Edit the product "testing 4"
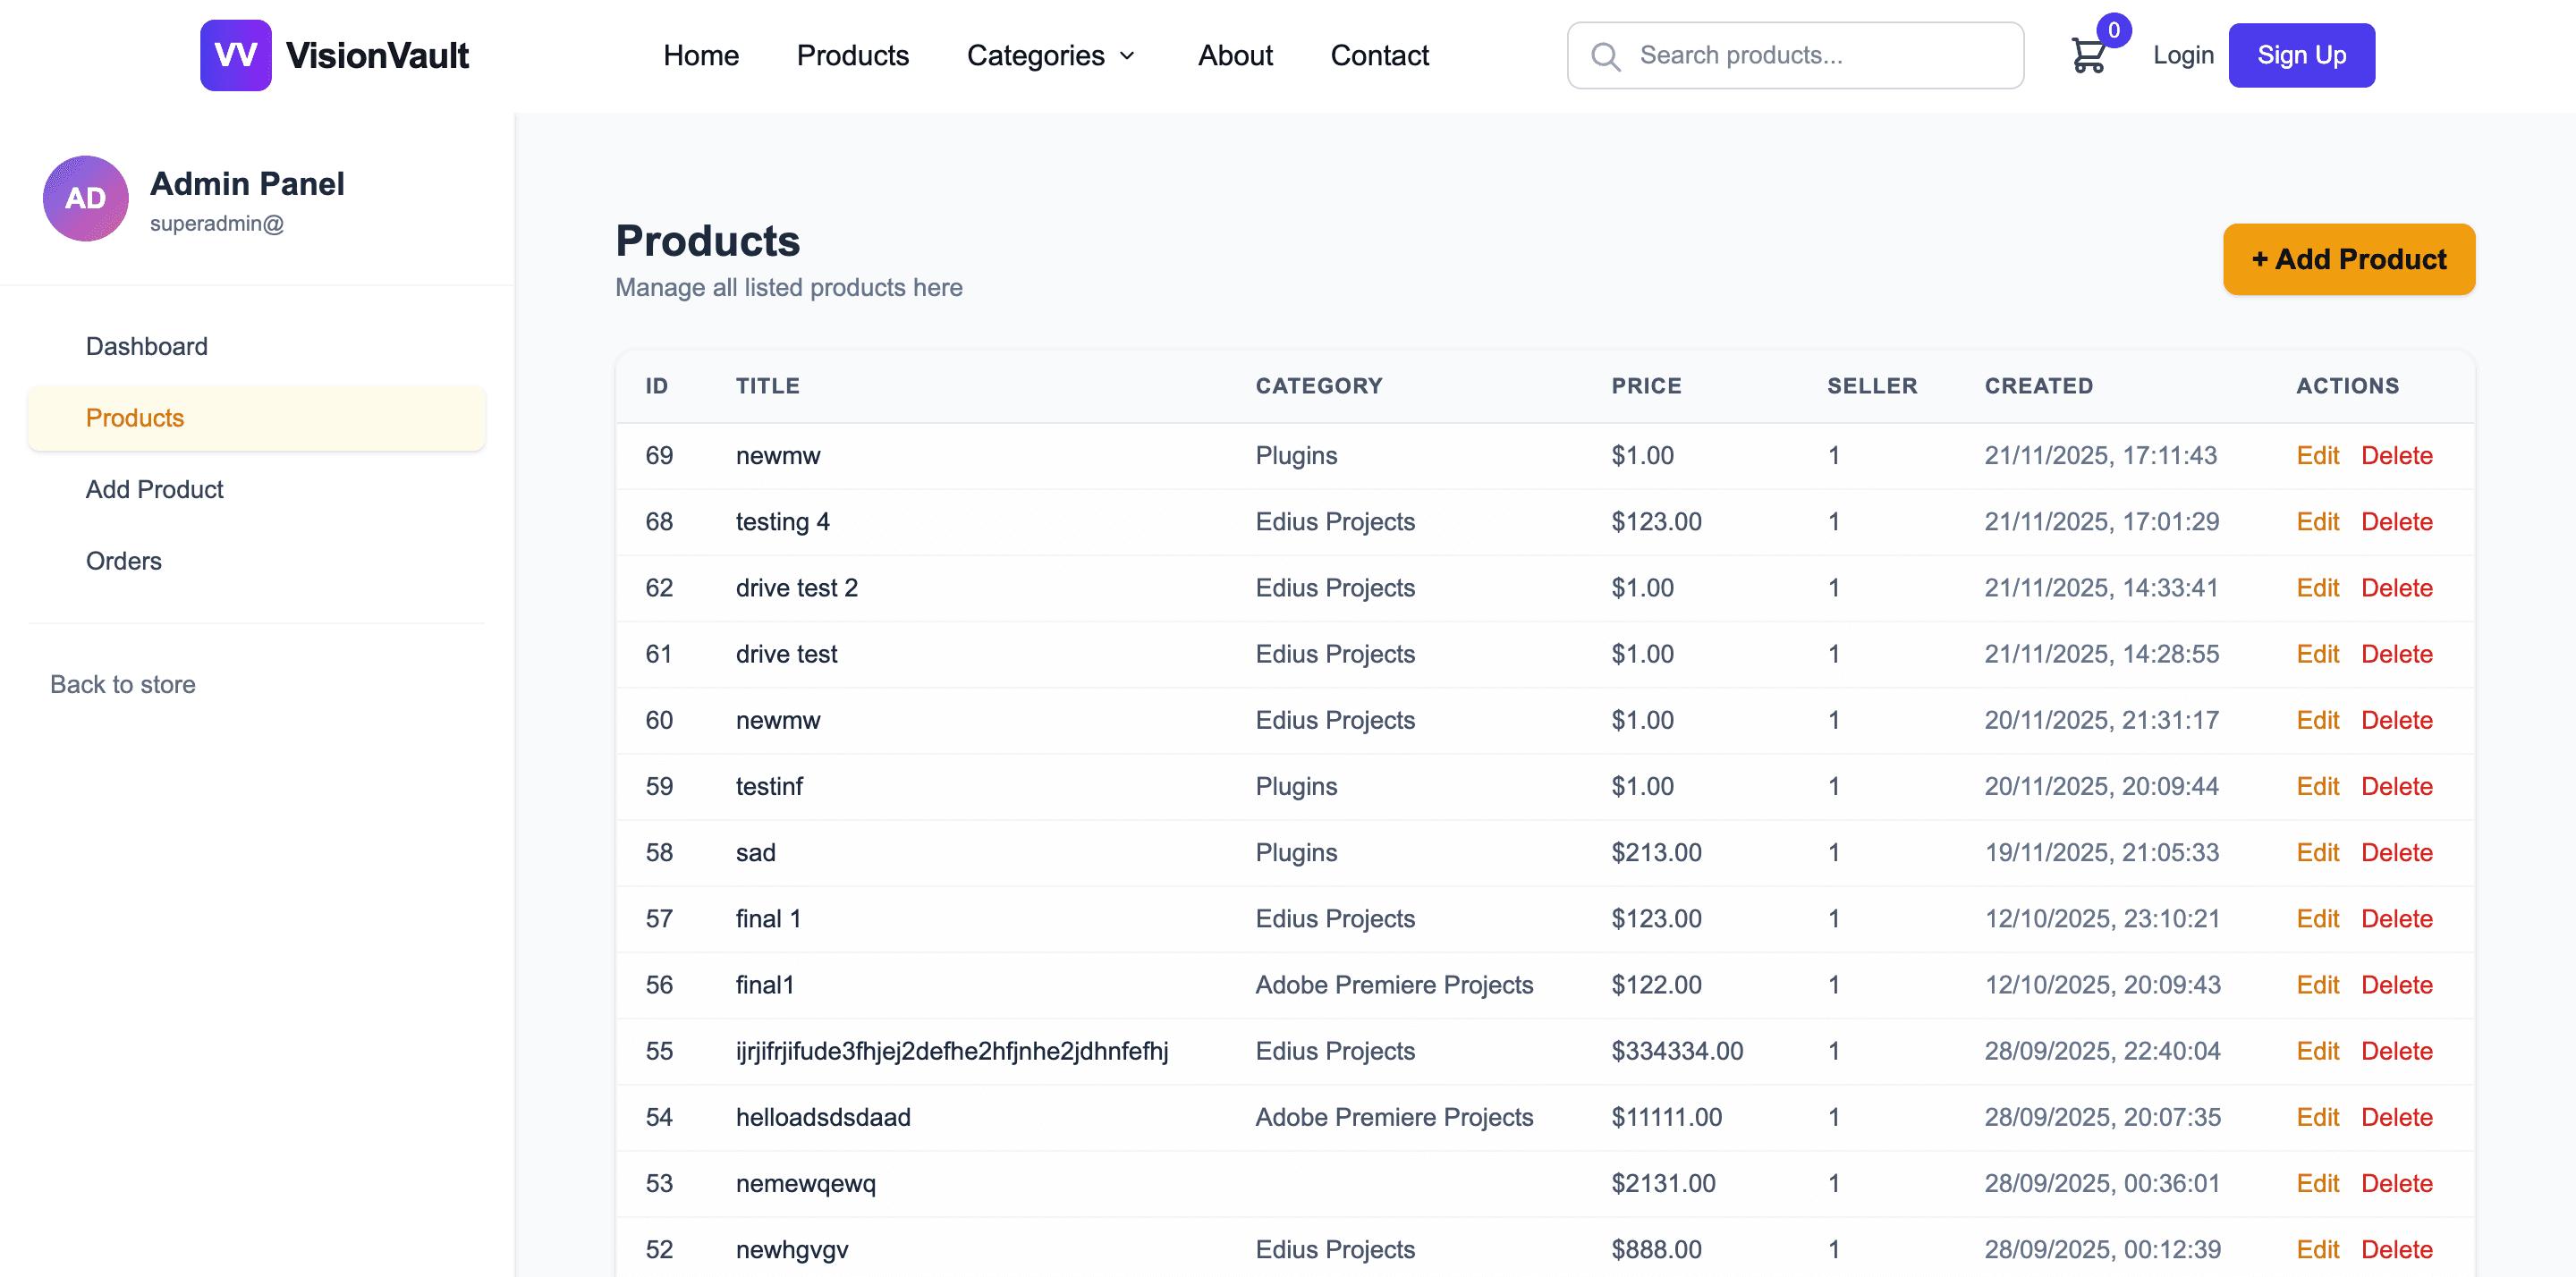Image resolution: width=2576 pixels, height=1277 pixels. tap(2317, 522)
